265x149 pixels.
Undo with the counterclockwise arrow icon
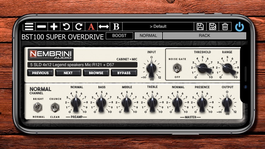pyautogui.click(x=66, y=26)
